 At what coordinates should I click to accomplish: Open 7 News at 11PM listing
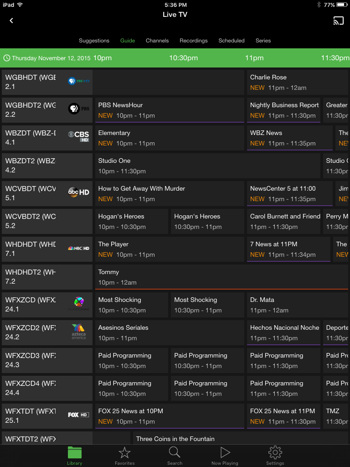(x=288, y=249)
